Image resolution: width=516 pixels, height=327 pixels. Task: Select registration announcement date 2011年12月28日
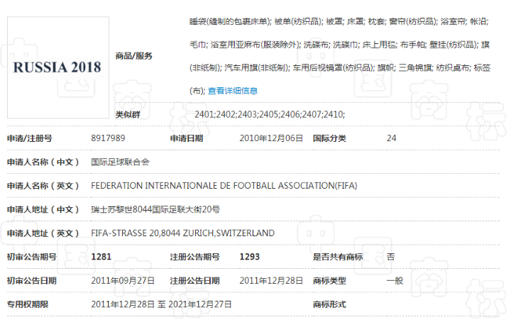[x=271, y=281]
